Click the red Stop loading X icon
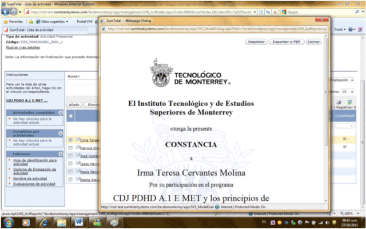This screenshot has height=229, width=366. (275, 12)
